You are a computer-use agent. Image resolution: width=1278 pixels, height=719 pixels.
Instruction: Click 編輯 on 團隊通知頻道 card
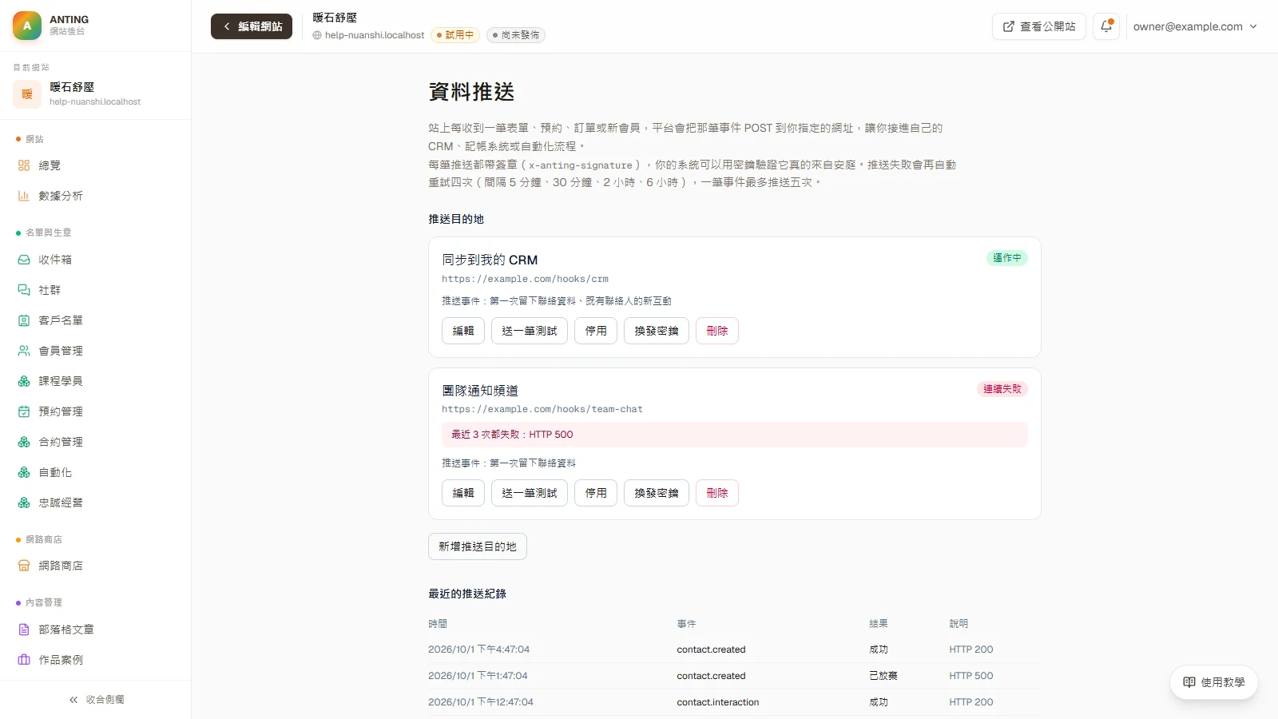pos(463,493)
